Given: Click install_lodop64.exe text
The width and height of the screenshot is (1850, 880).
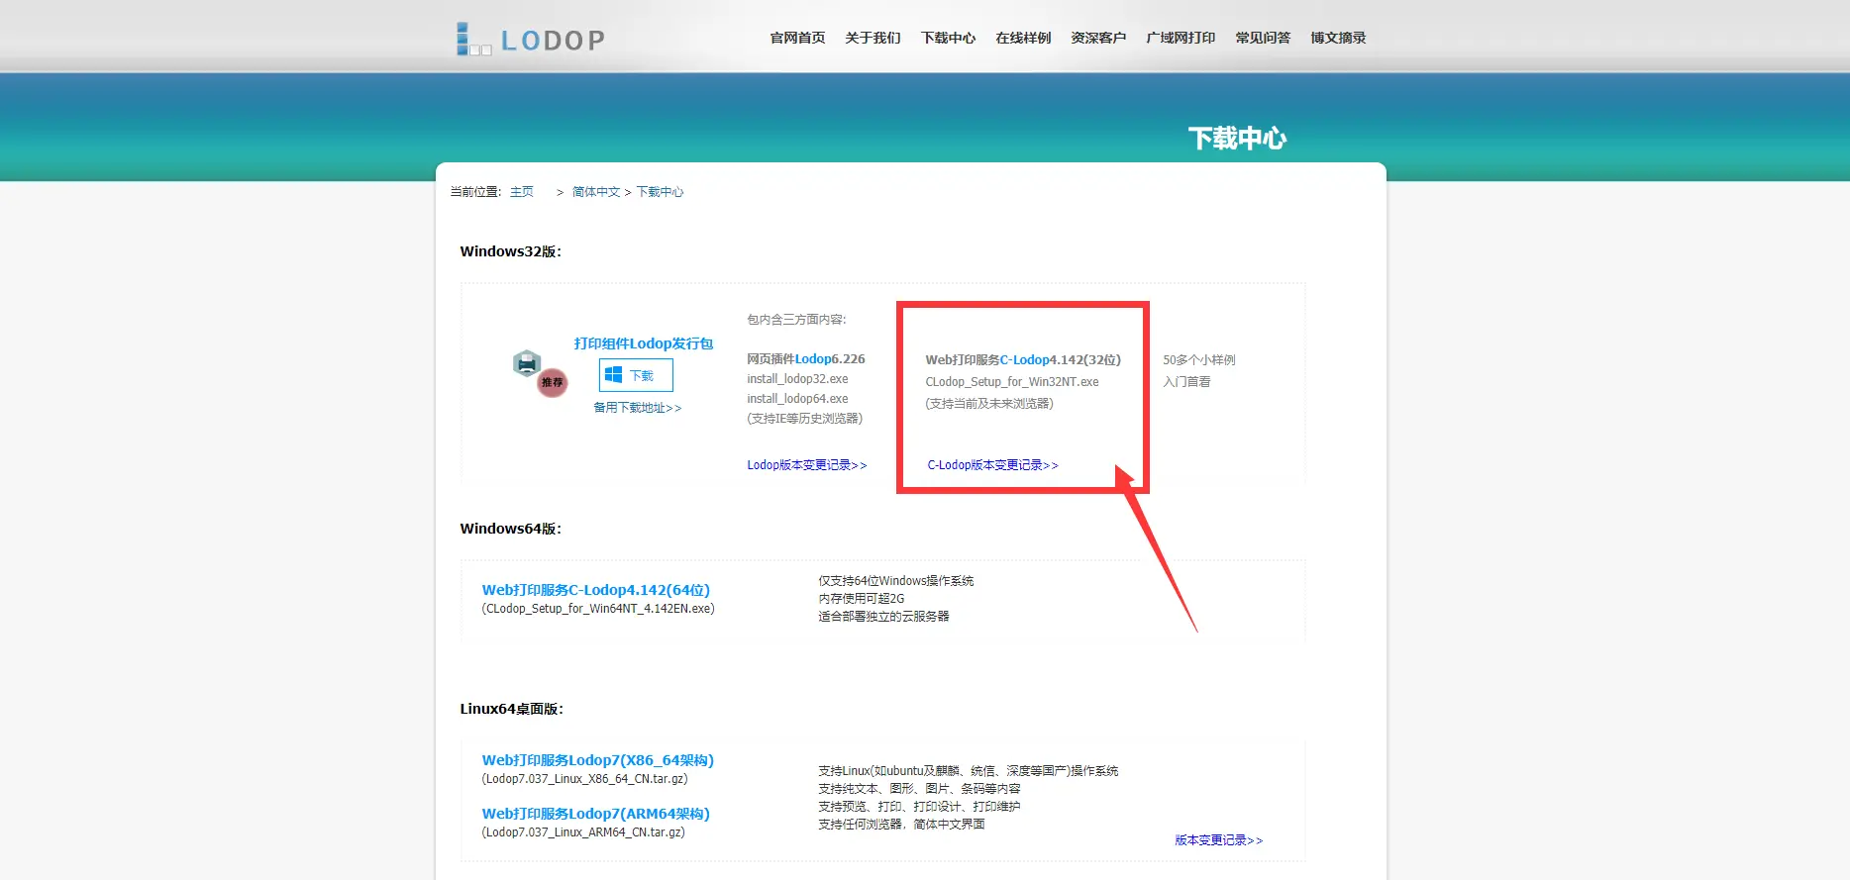Looking at the screenshot, I should 797,399.
